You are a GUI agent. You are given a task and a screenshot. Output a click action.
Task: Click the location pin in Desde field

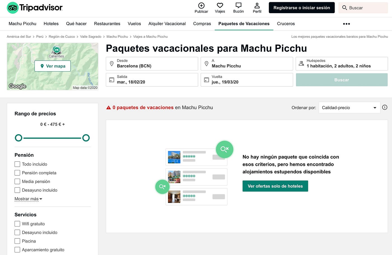point(111,63)
